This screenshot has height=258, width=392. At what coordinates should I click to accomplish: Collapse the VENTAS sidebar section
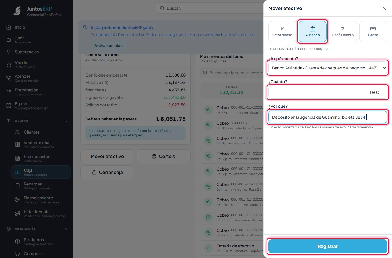tap(66, 121)
